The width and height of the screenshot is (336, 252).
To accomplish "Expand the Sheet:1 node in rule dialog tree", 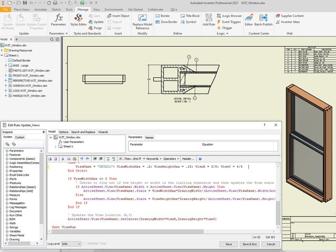I will point(56,146).
